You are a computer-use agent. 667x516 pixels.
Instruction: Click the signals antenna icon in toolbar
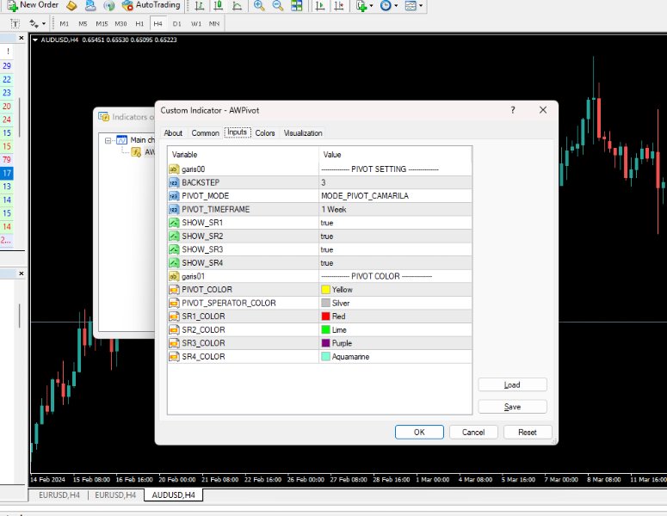point(109,5)
